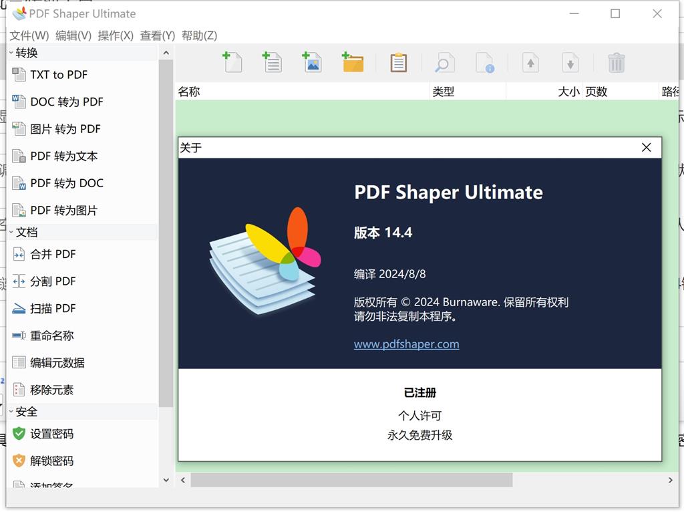The image size is (684, 512).
Task: Open the 文件(W) menu
Action: 29,35
